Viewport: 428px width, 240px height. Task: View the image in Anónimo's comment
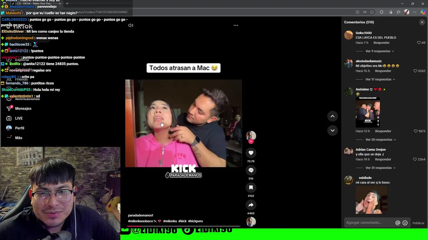(367, 112)
